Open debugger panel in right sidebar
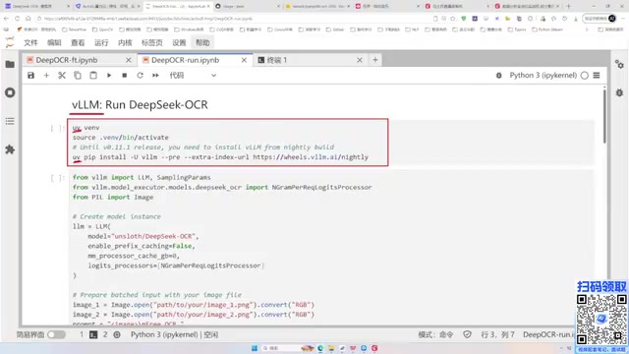Viewport: 629px width, 354px height. (x=619, y=92)
